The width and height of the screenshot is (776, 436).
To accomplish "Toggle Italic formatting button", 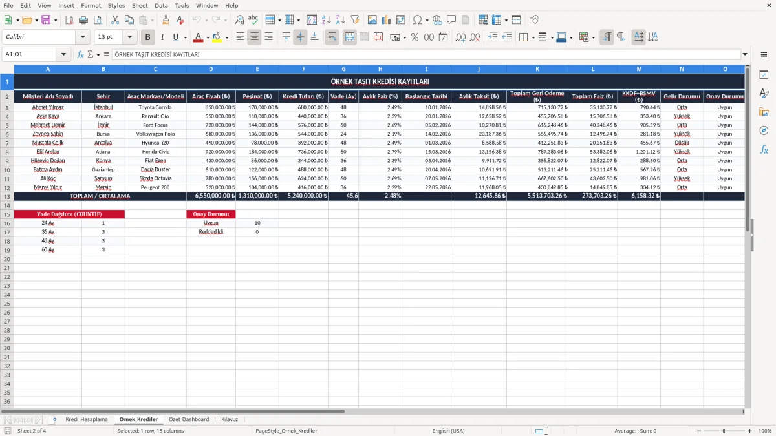I will tap(162, 37).
